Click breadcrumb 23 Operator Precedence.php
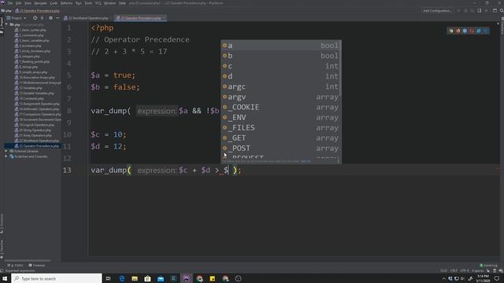504x283 pixels. click(x=37, y=10)
